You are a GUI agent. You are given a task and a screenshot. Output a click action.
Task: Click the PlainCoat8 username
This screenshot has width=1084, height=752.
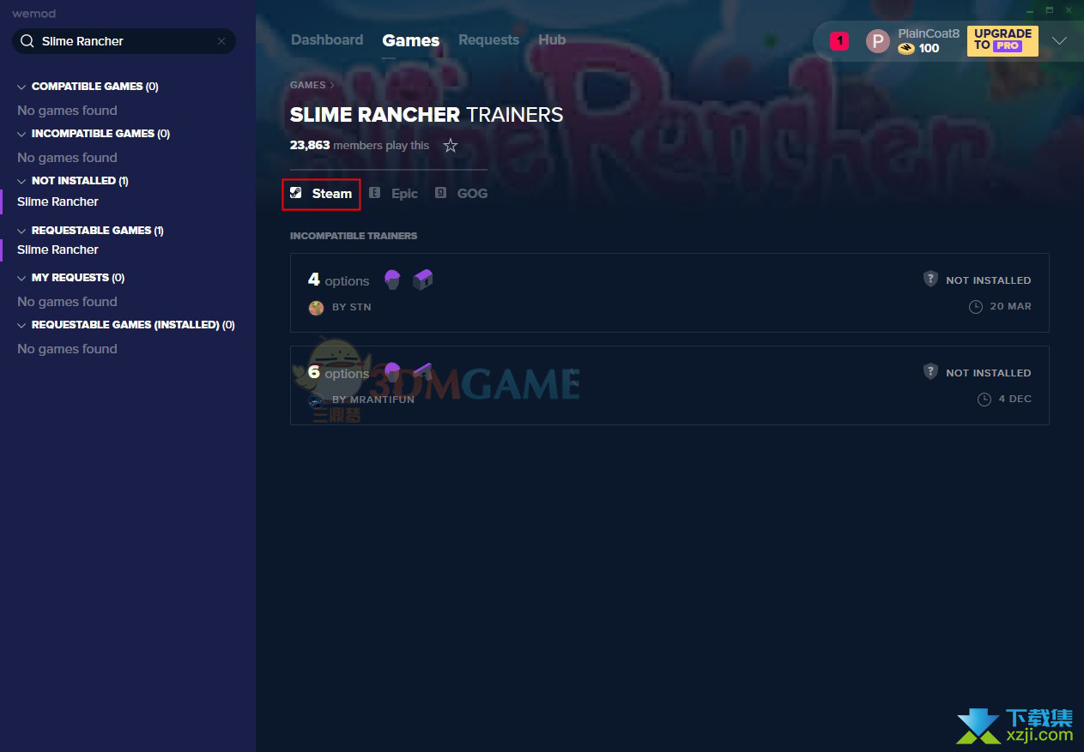pos(929,33)
